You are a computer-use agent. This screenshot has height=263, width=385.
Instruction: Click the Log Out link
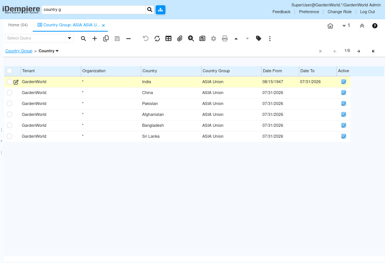click(367, 12)
